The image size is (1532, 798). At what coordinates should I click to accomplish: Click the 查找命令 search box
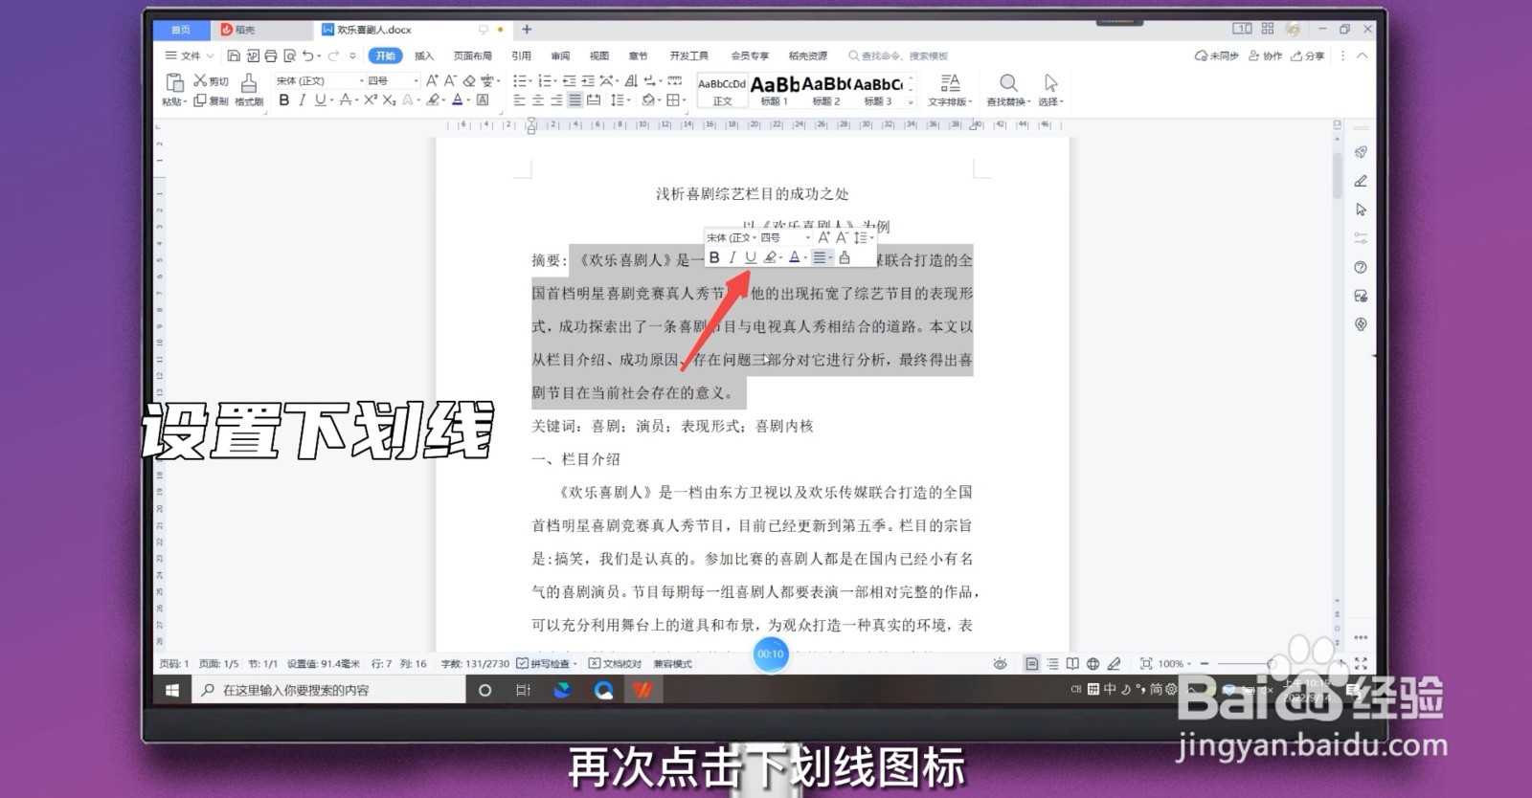click(898, 56)
